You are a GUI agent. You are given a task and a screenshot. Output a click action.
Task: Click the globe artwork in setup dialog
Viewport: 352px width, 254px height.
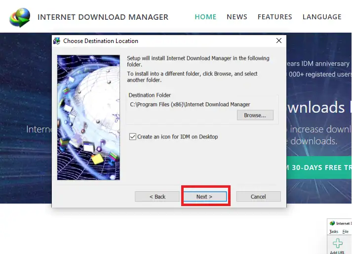click(x=88, y=117)
